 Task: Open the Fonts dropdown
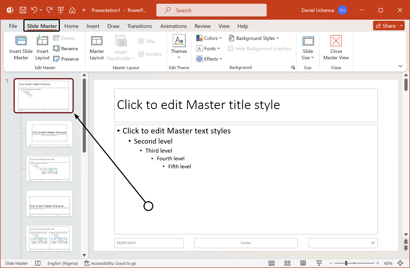[208, 49]
